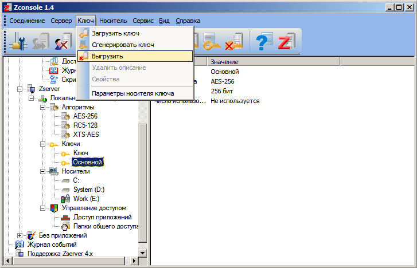The width and height of the screenshot is (417, 268).
Task: Minimize the Zconsole window
Action: [389, 7]
